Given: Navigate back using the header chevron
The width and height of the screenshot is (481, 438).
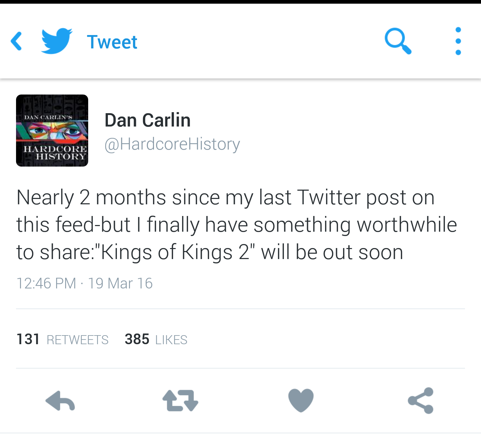Looking at the screenshot, I should pos(16,41).
